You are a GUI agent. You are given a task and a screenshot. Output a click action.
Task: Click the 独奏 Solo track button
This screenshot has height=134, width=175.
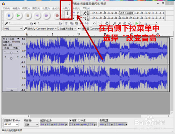coord(15,48)
